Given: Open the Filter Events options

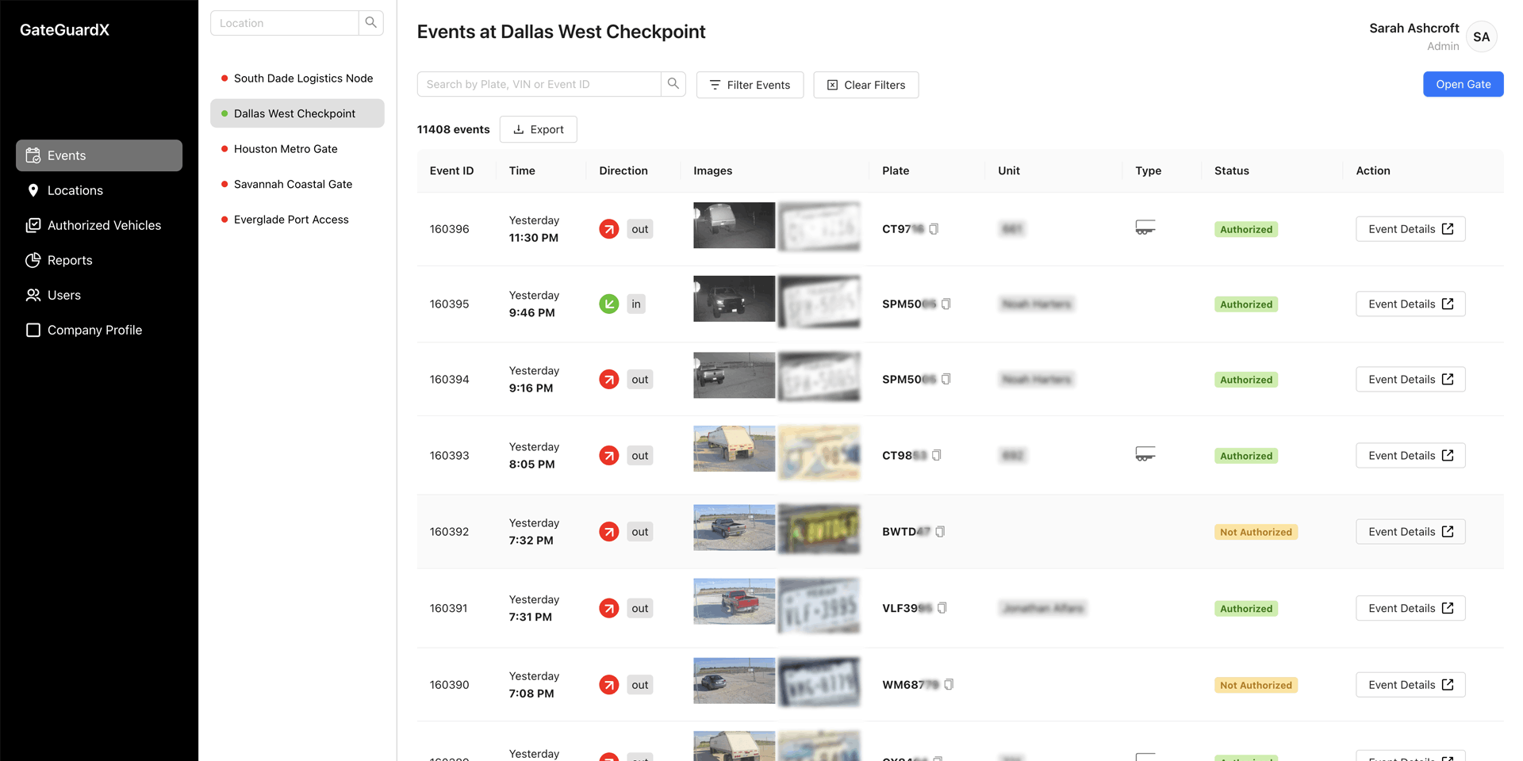Looking at the screenshot, I should coord(750,85).
